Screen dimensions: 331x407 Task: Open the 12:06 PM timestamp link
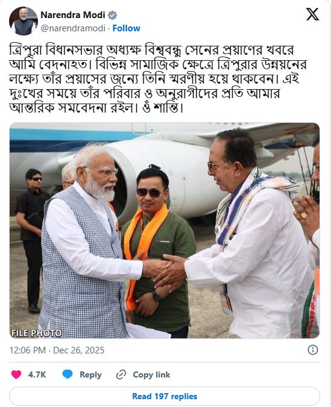click(28, 350)
